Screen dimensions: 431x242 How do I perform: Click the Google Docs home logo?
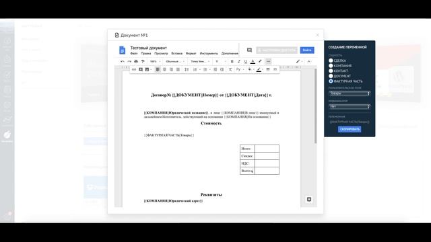click(122, 50)
